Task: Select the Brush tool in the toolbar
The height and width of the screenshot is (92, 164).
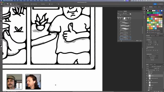Action: tap(1, 21)
